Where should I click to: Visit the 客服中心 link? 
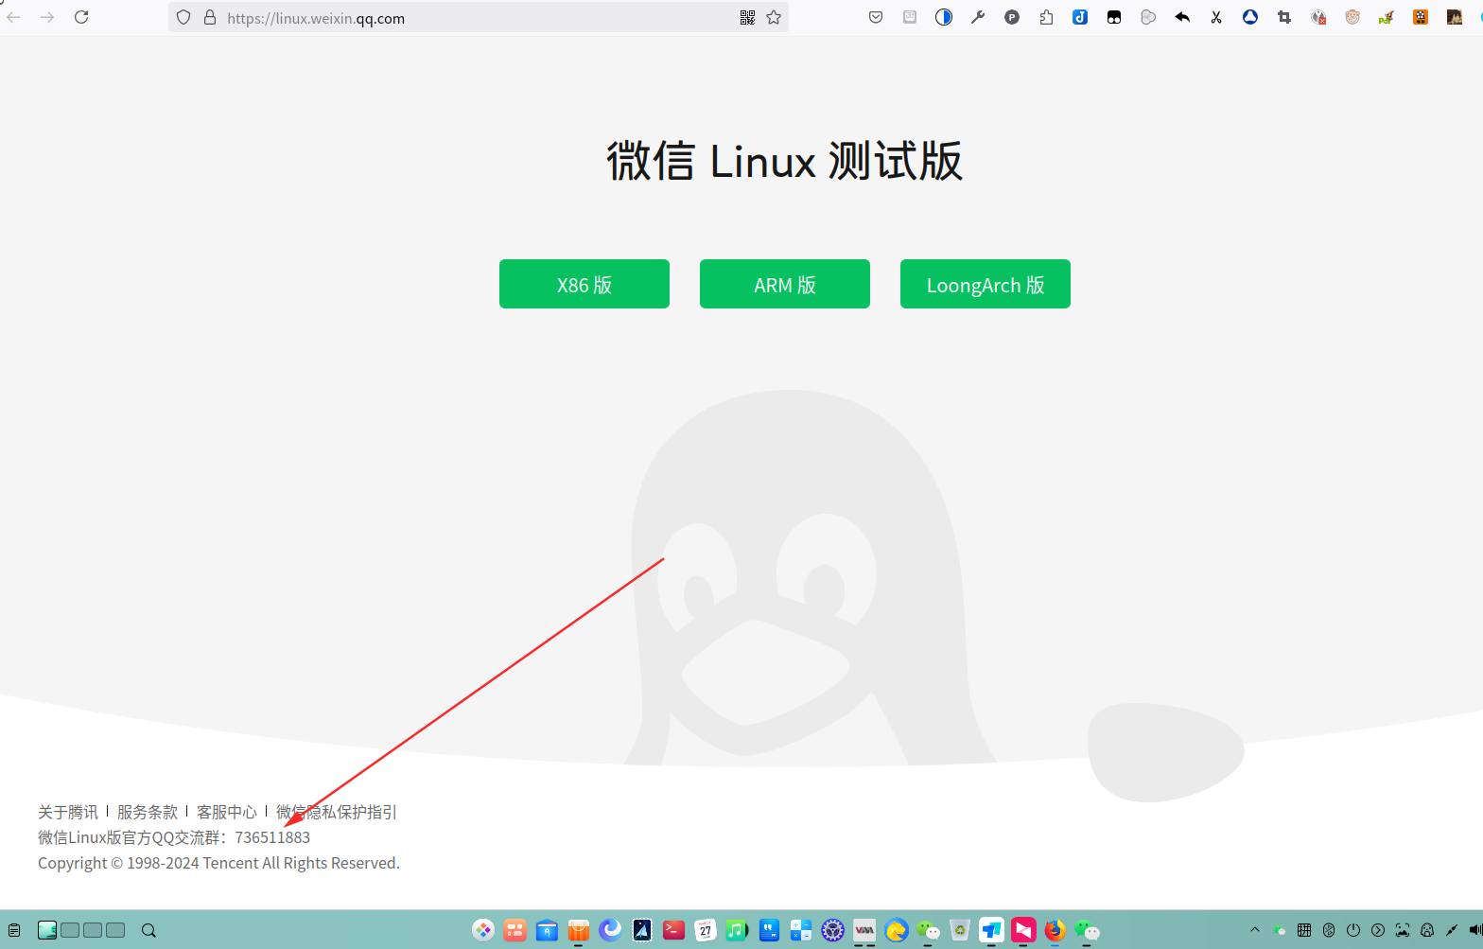227,812
